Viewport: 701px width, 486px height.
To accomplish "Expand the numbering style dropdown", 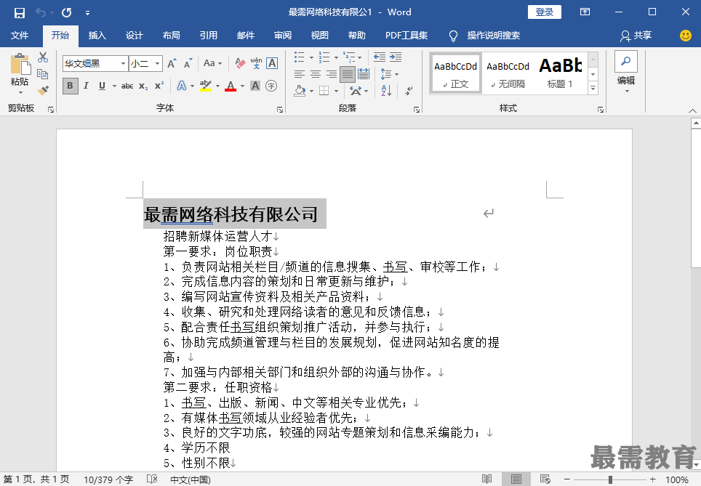I will click(x=336, y=57).
